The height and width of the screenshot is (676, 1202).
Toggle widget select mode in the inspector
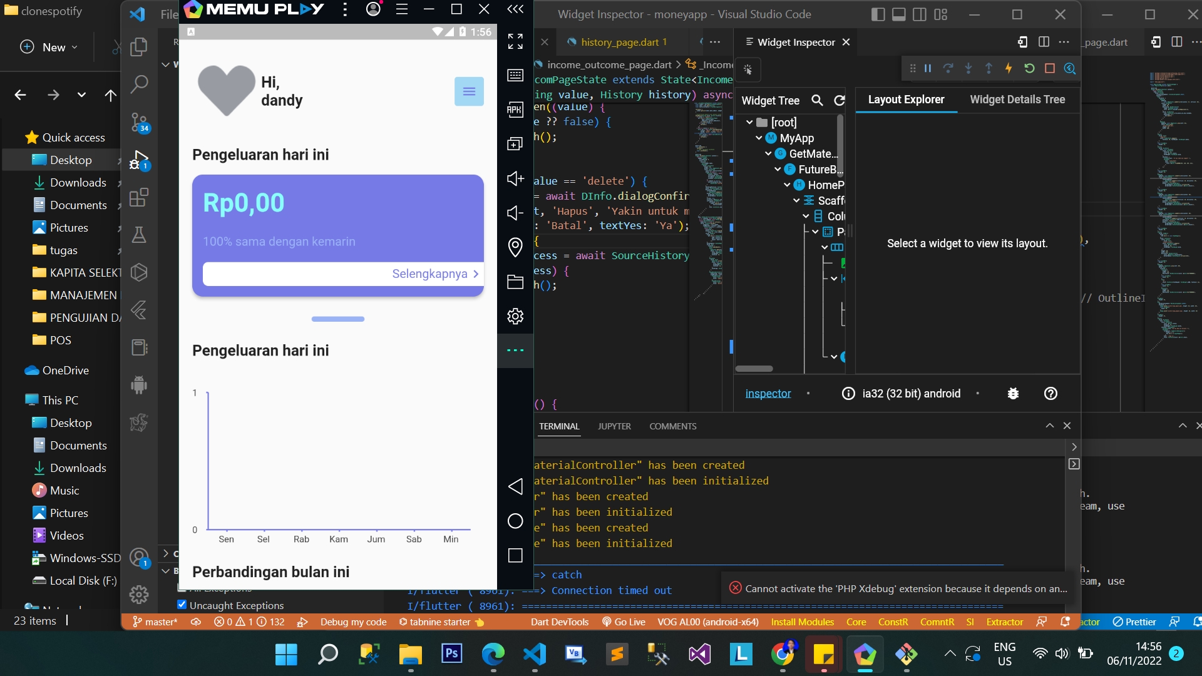[x=749, y=70]
